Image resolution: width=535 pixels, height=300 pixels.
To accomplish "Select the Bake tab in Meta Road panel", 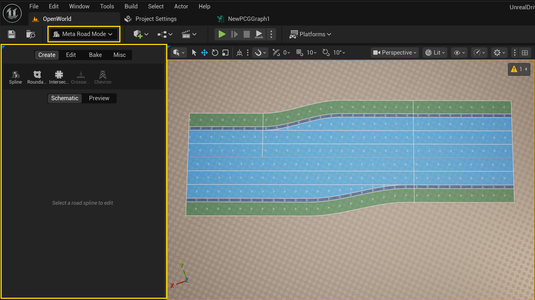I will pyautogui.click(x=95, y=55).
